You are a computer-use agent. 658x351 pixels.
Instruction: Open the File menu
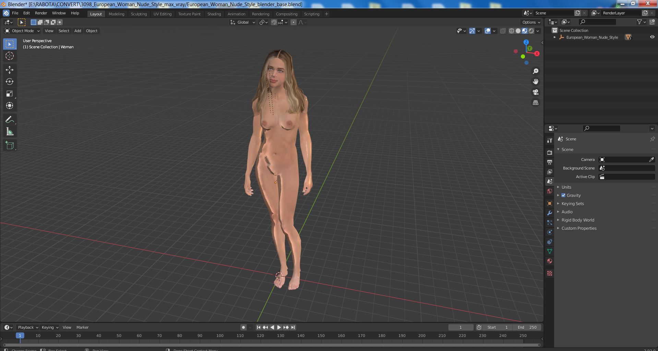[x=15, y=13]
